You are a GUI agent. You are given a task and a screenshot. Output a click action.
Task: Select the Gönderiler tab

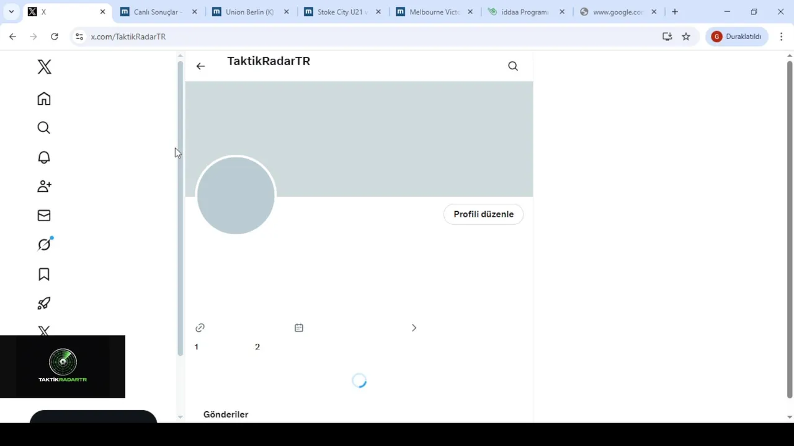[x=226, y=414]
